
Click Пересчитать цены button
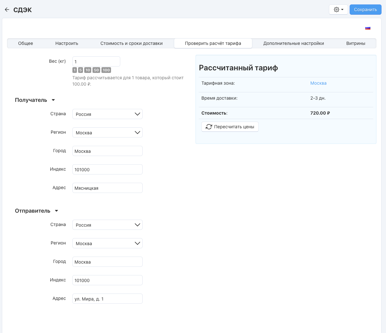pyautogui.click(x=230, y=127)
